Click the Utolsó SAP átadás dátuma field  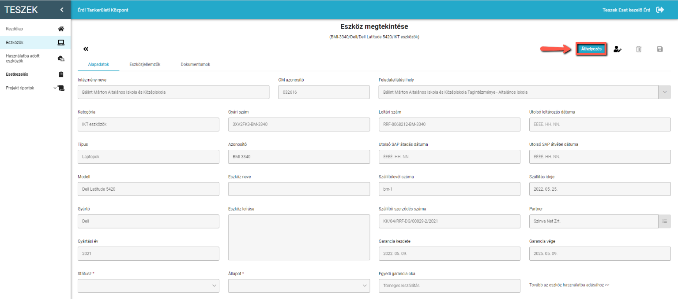click(x=449, y=157)
